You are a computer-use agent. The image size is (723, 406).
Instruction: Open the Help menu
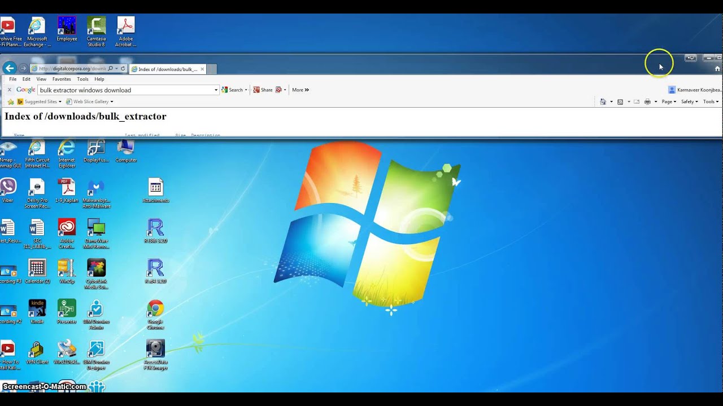pyautogui.click(x=99, y=80)
